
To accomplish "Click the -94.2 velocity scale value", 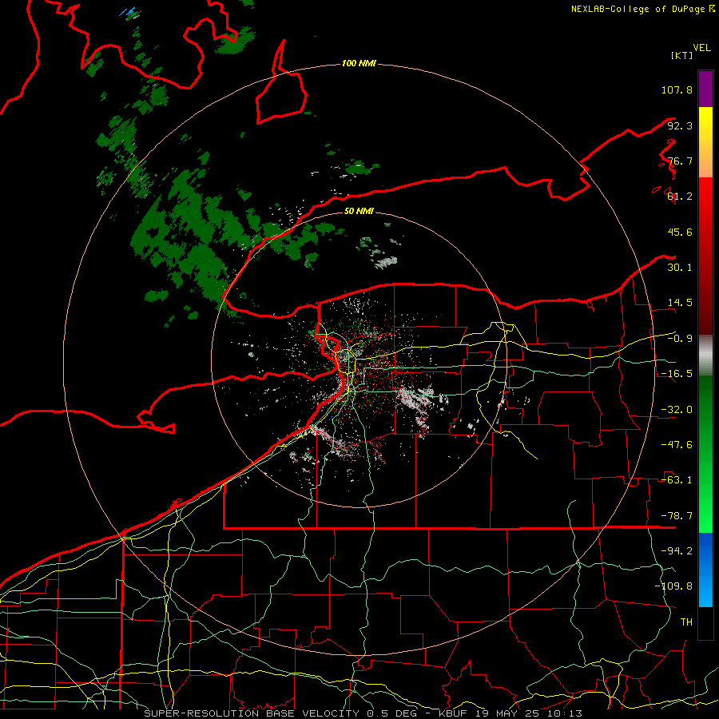I will (x=677, y=551).
